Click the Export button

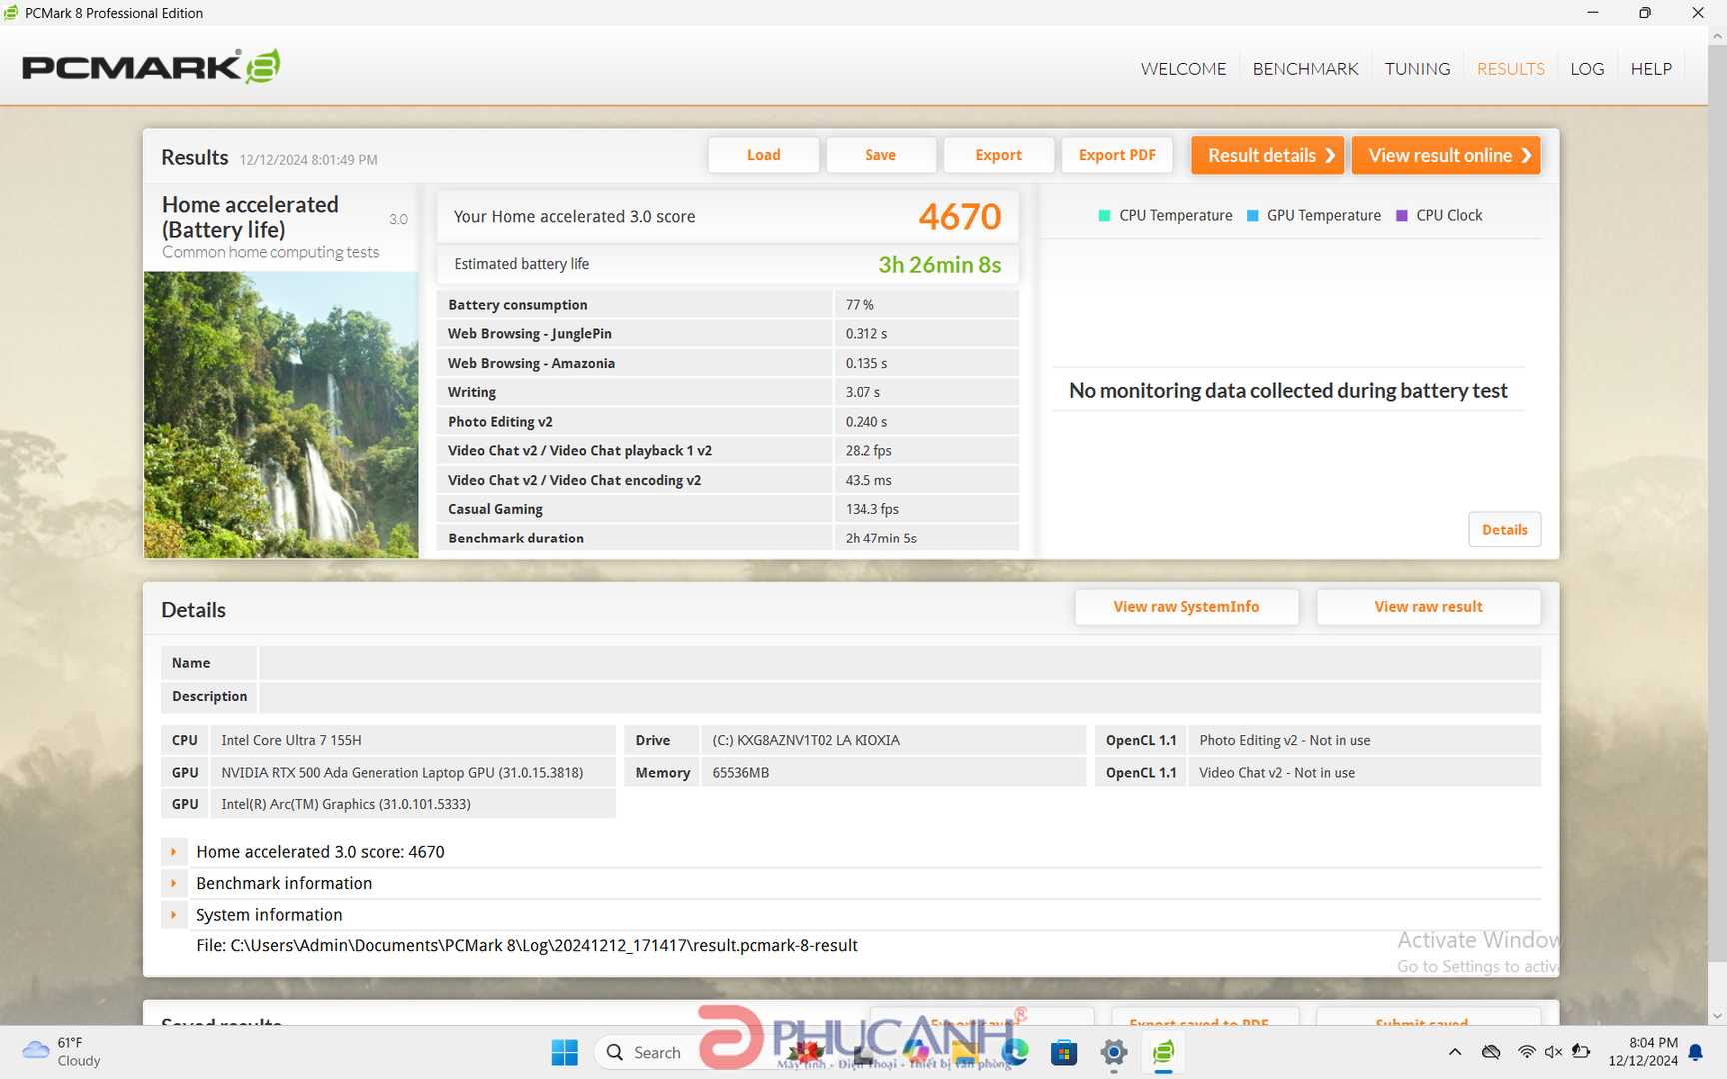[998, 155]
